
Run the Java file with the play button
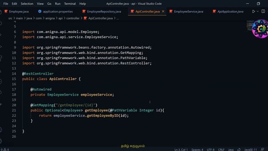[x=253, y=11]
